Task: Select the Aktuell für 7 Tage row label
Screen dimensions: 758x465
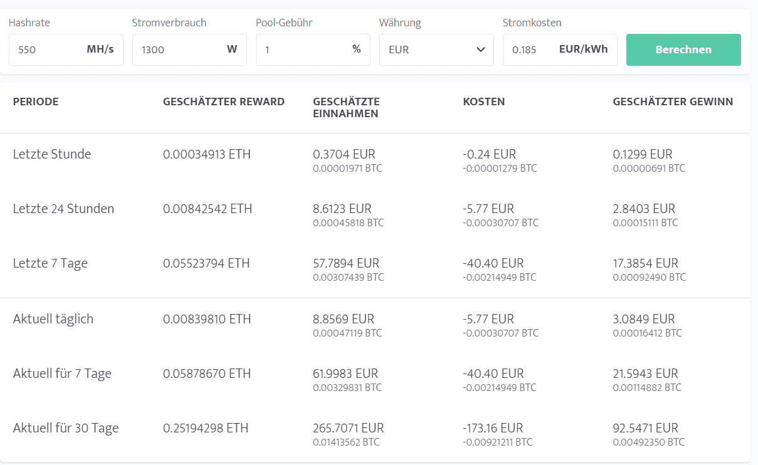Action: (x=62, y=374)
